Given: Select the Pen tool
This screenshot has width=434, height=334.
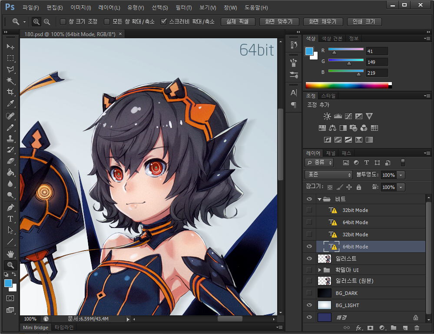Looking at the screenshot, I should click(x=10, y=208).
